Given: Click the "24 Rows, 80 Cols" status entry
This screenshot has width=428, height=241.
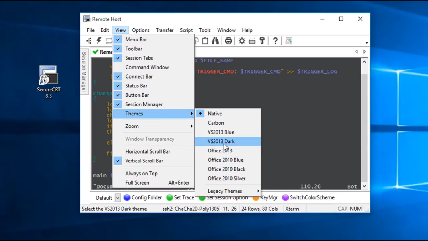Looking at the screenshot, I should [260, 209].
